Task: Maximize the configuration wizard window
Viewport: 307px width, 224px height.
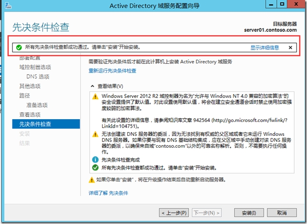Action: 282,4
